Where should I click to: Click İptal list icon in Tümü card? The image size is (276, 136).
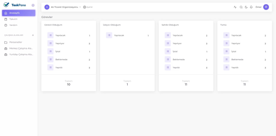click(226, 51)
